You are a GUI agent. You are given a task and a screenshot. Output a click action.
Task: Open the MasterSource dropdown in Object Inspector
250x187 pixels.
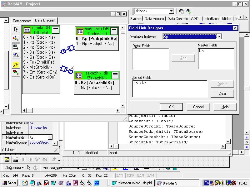pyautogui.click(x=55, y=143)
